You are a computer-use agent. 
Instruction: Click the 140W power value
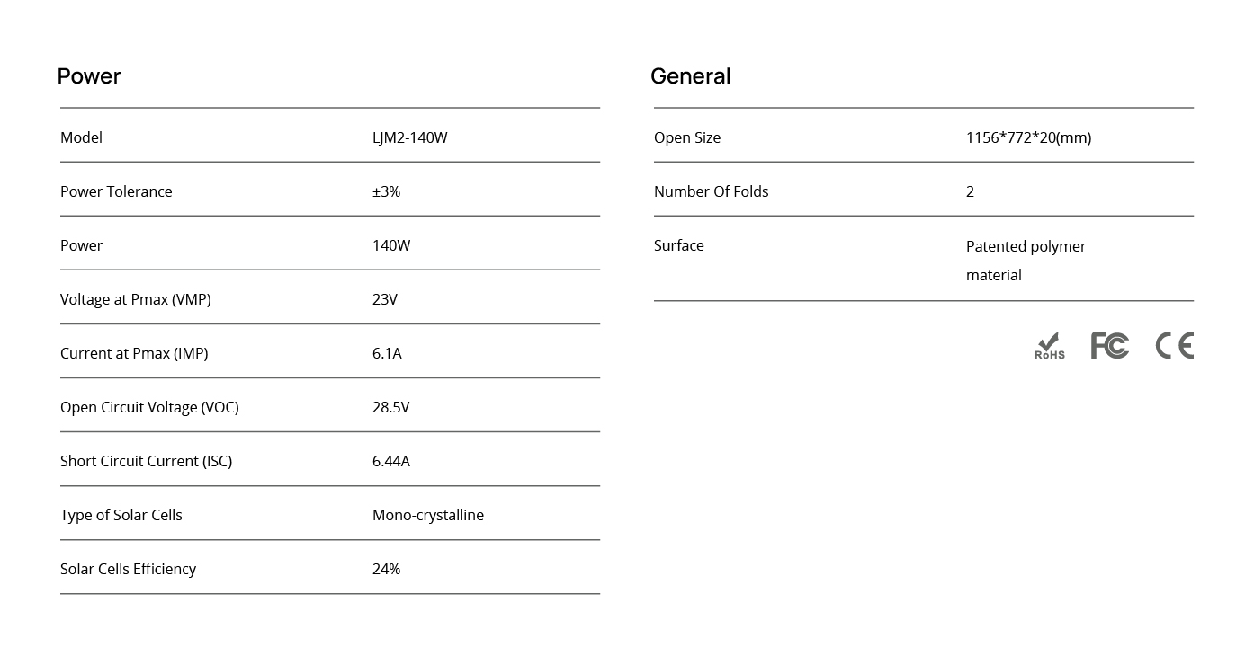(390, 245)
